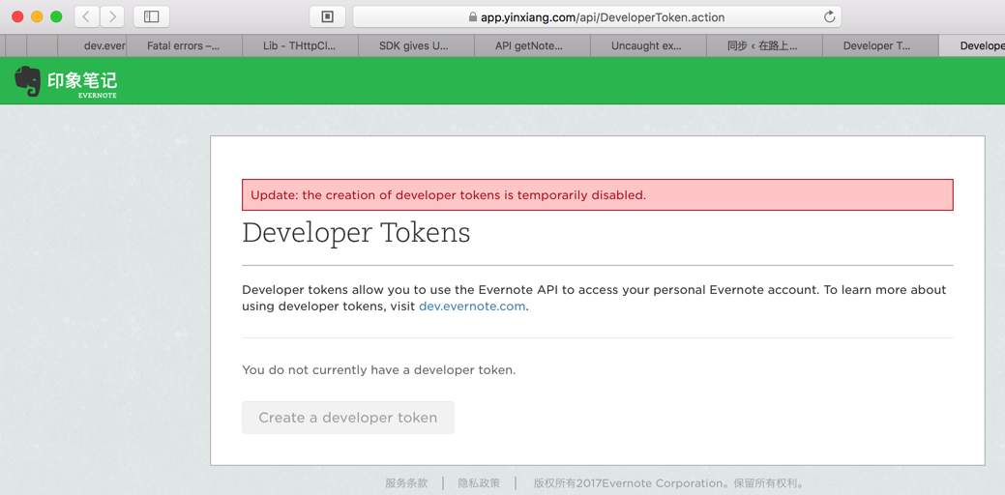Switch to the Lib - THttpCl... tab
This screenshot has width=1005, height=495.
point(301,46)
